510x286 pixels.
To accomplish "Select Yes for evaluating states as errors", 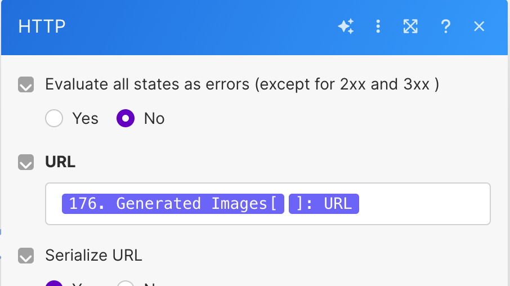I will pos(54,119).
